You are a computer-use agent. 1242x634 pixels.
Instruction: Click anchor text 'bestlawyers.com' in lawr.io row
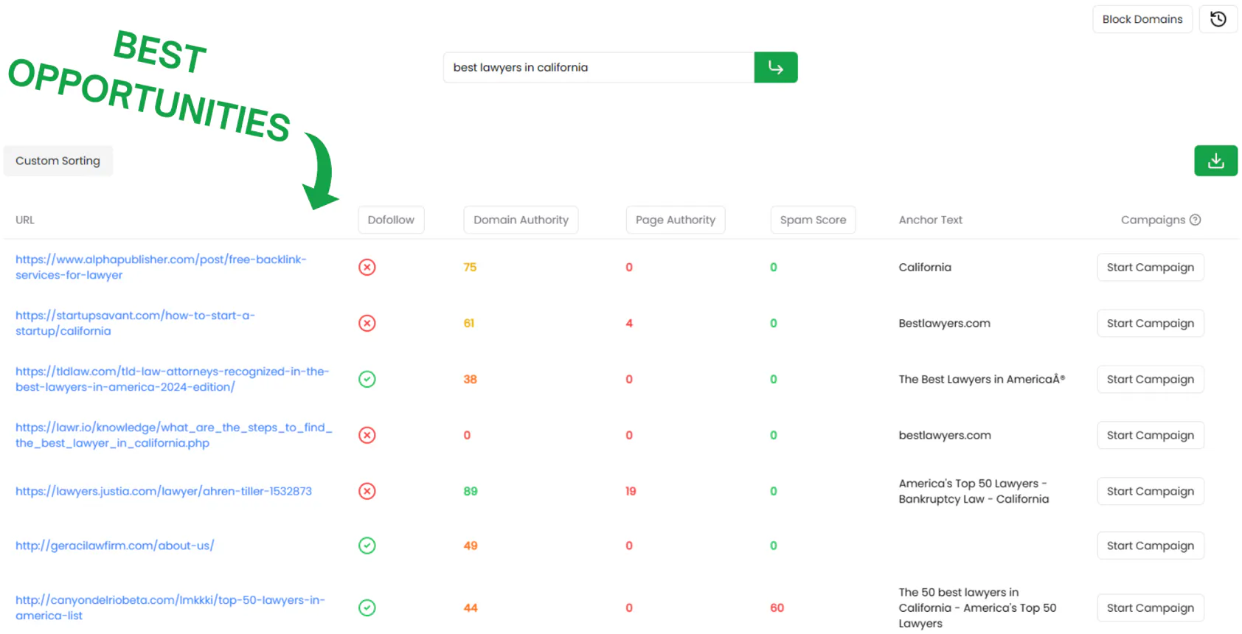[945, 435]
